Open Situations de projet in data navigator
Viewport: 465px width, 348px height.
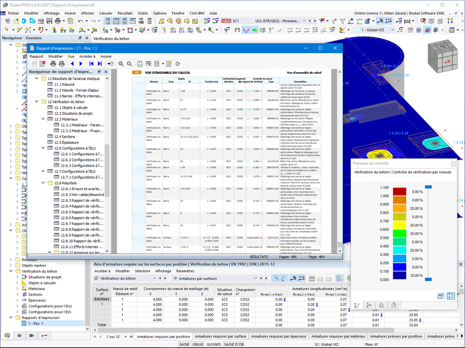click(x=45, y=277)
